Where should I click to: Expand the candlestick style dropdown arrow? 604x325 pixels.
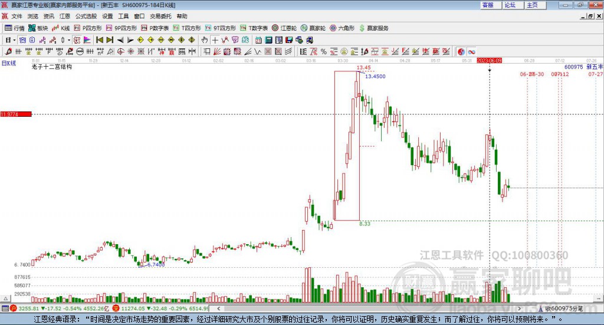(x=69, y=40)
